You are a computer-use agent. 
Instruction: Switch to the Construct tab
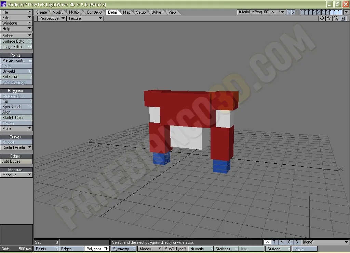tap(95, 12)
